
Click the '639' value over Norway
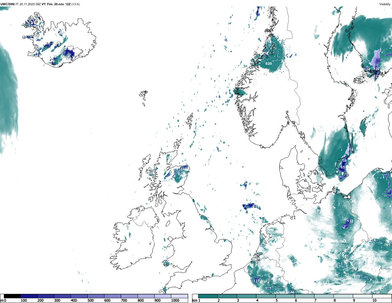[x=269, y=64]
